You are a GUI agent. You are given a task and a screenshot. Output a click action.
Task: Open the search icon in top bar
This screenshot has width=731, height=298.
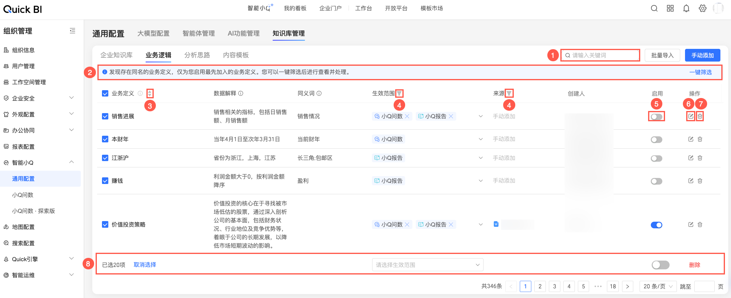pos(654,8)
